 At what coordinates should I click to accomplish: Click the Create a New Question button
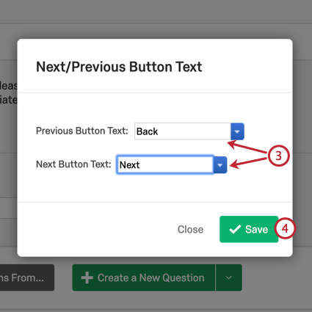point(144,277)
